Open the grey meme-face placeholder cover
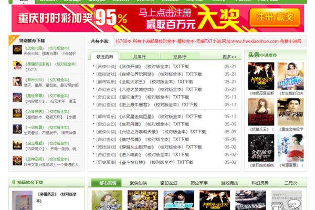Screen dimensions: 315x210 (287, 200)
